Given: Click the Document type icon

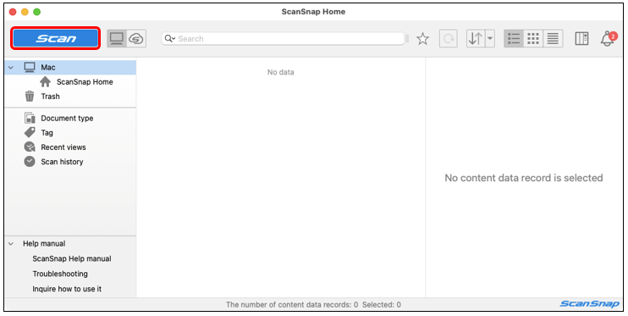Looking at the screenshot, I should (x=30, y=118).
